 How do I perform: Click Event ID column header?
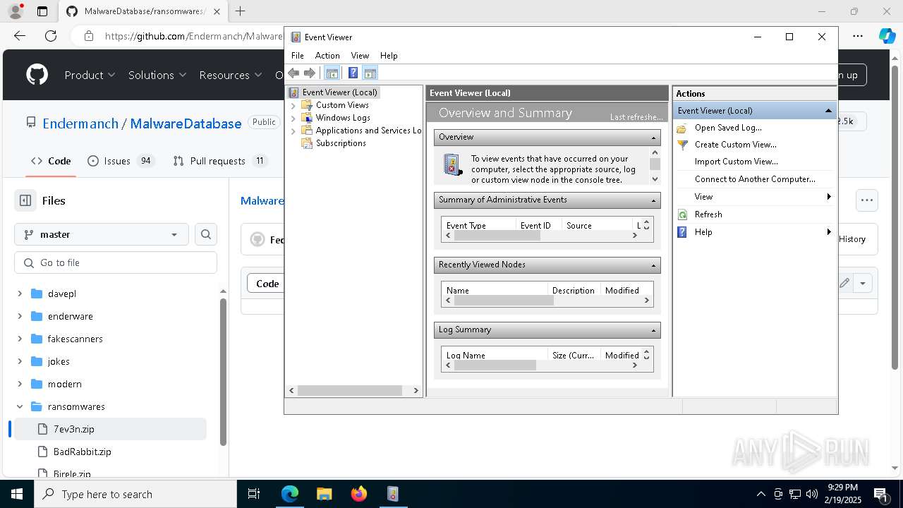(539, 226)
